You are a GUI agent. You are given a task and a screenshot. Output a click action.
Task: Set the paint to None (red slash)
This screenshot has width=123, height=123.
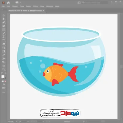pos(5,81)
